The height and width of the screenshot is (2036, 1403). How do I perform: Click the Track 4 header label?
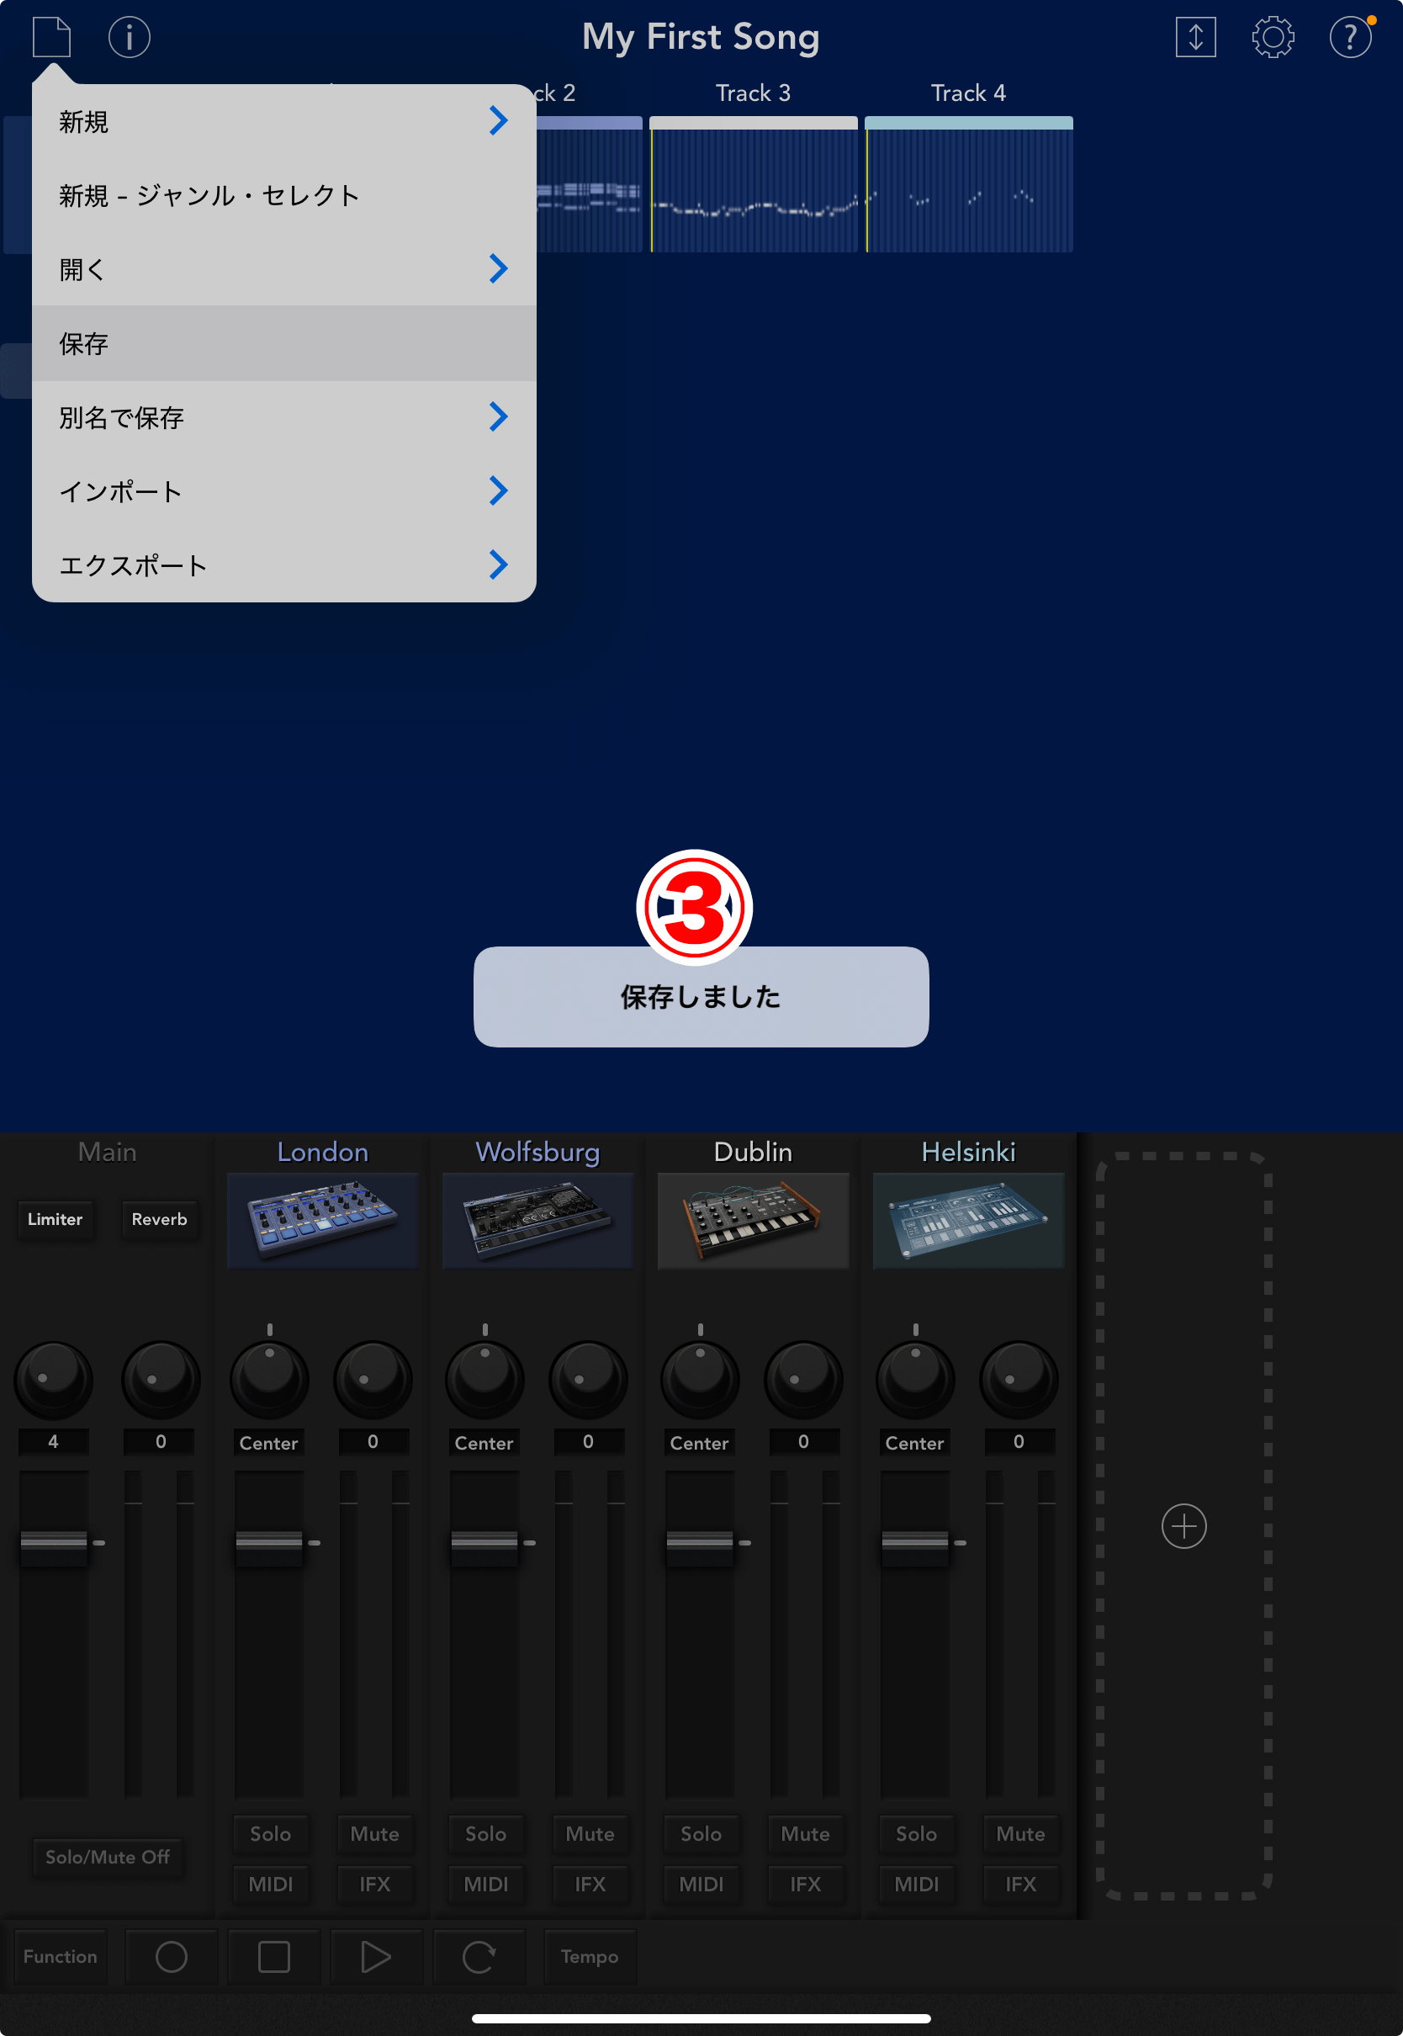(x=969, y=93)
